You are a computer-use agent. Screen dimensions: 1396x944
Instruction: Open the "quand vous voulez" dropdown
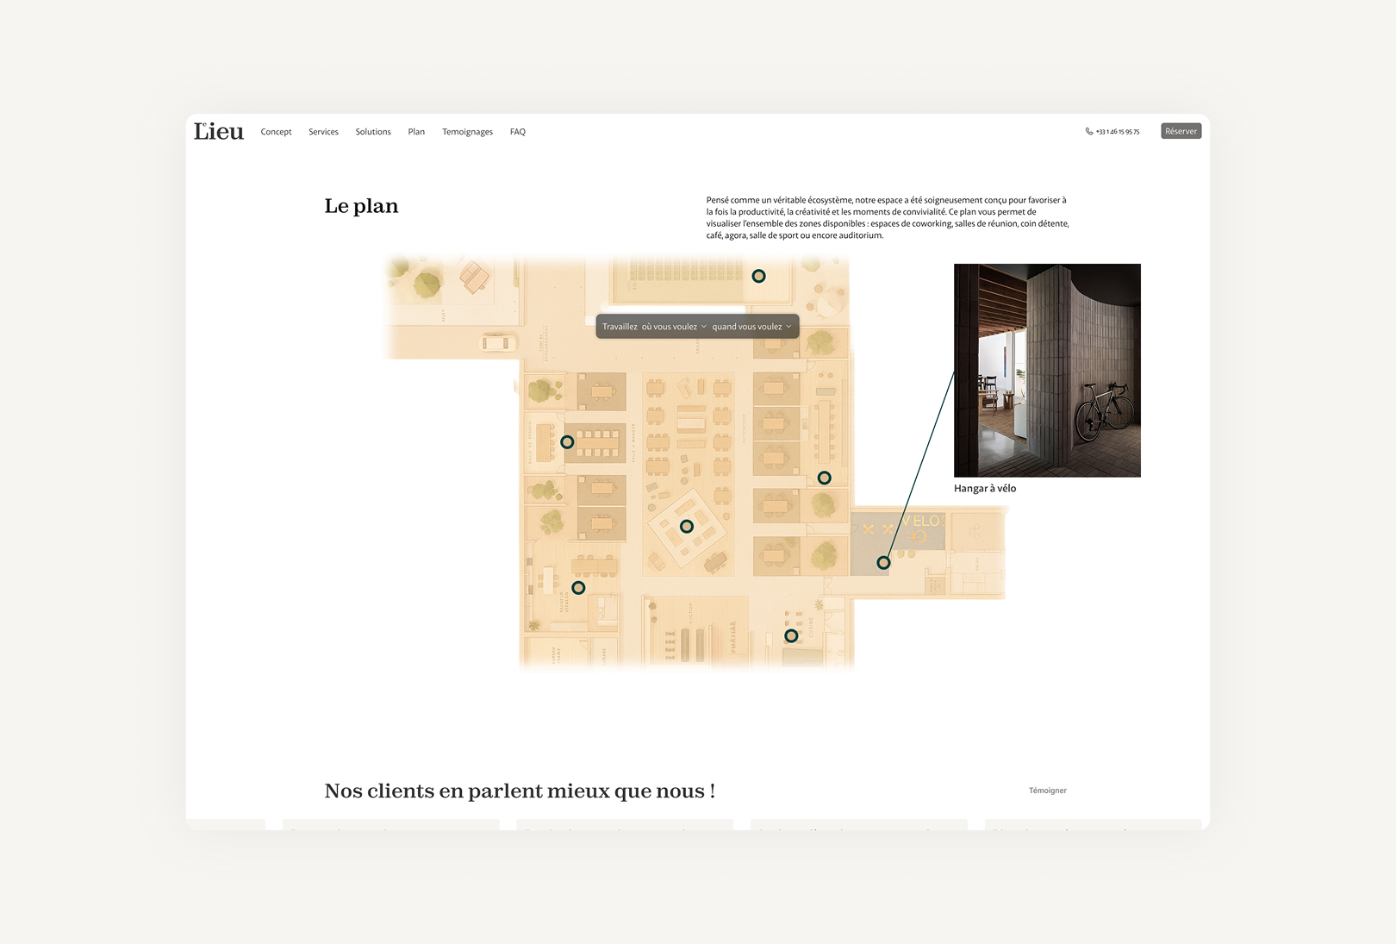[751, 327]
